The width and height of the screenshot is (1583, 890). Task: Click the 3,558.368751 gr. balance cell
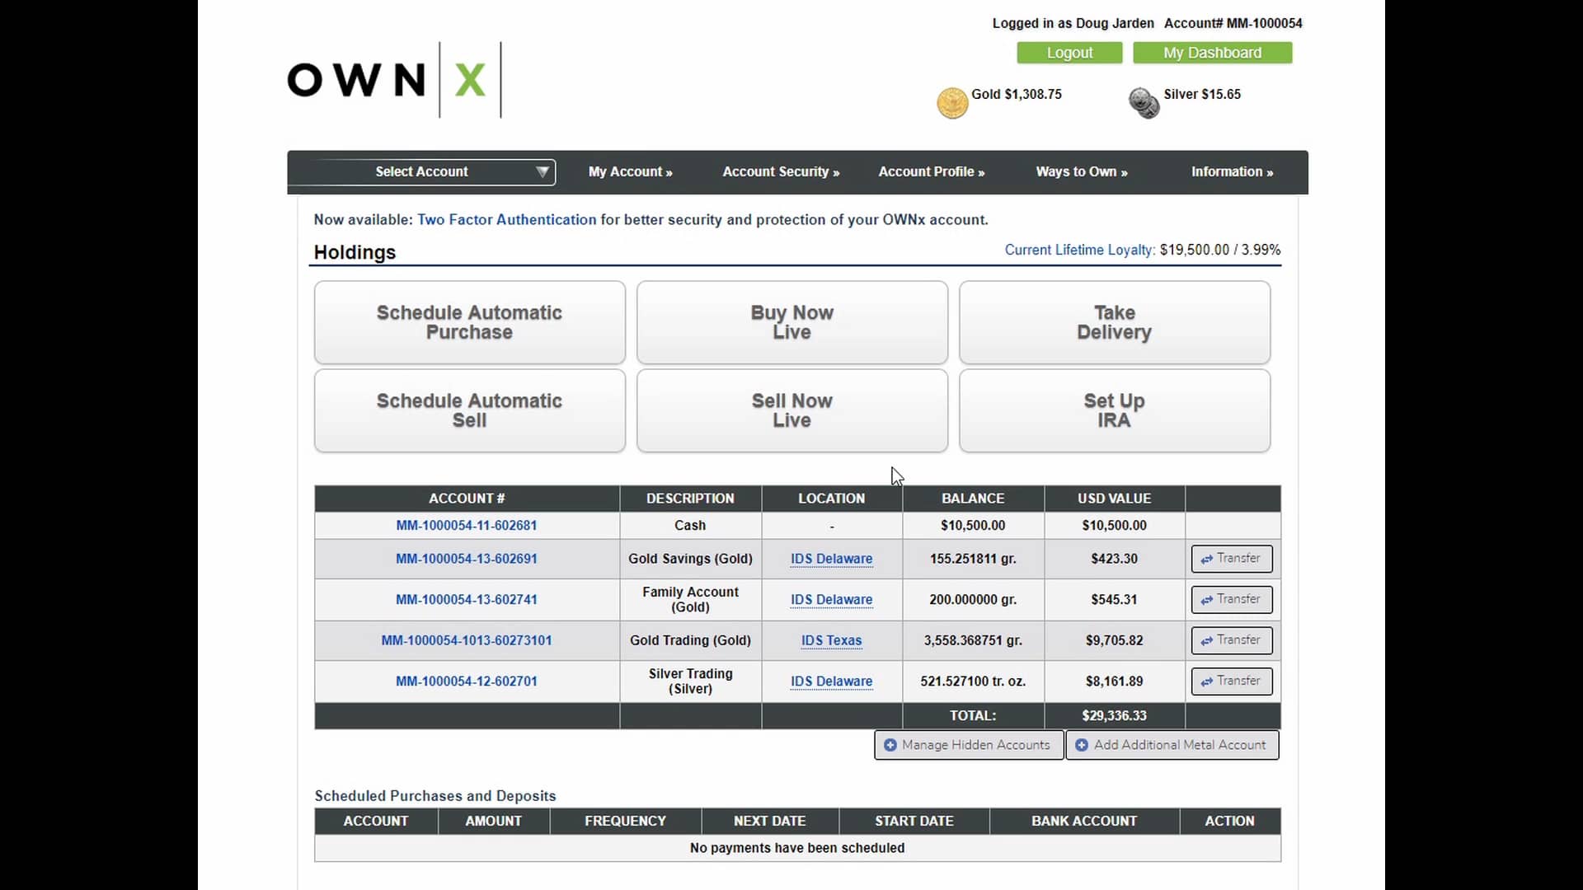(973, 640)
